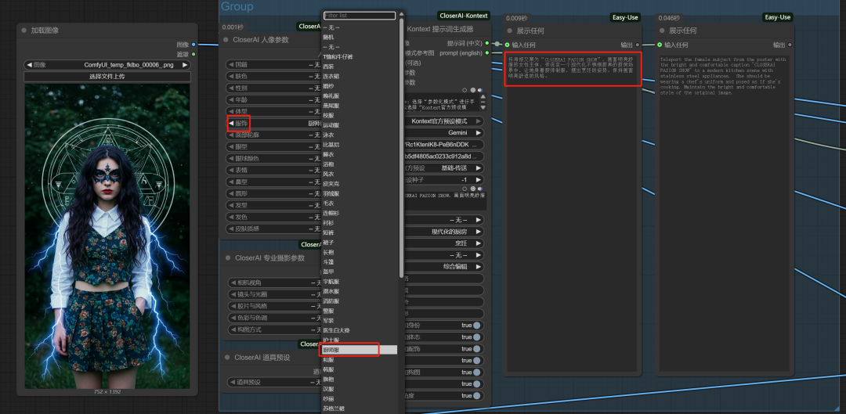Click the 提示词 (中文) output port
Viewport: 846px width, 414px height.
coord(487,43)
